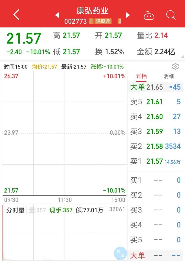Select the 买3 order row
The height and width of the screenshot is (262, 185).
155,210
